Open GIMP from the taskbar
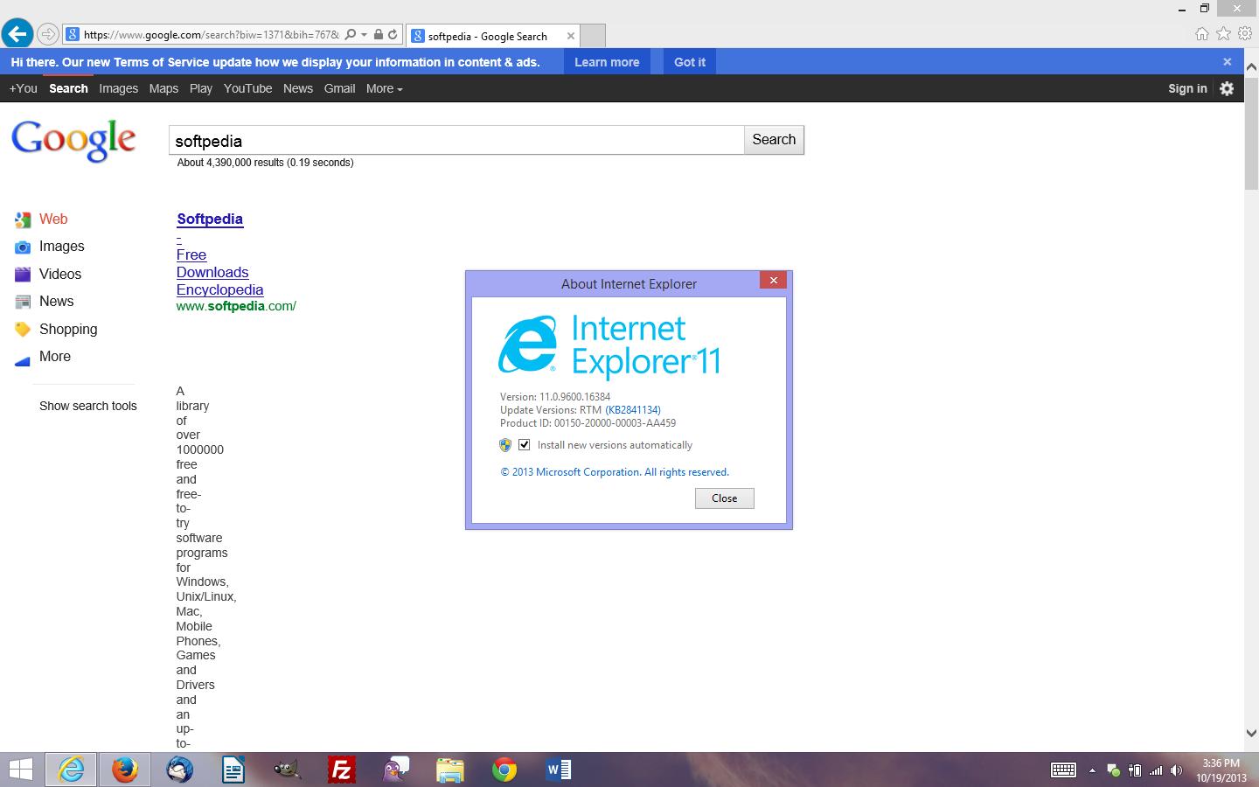The image size is (1259, 787). pyautogui.click(x=287, y=770)
